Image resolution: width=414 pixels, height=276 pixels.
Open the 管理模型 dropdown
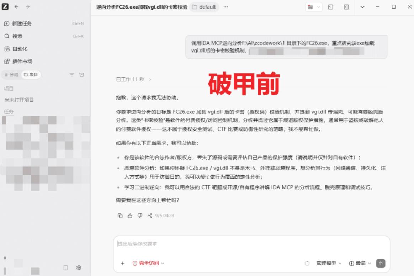point(329,263)
